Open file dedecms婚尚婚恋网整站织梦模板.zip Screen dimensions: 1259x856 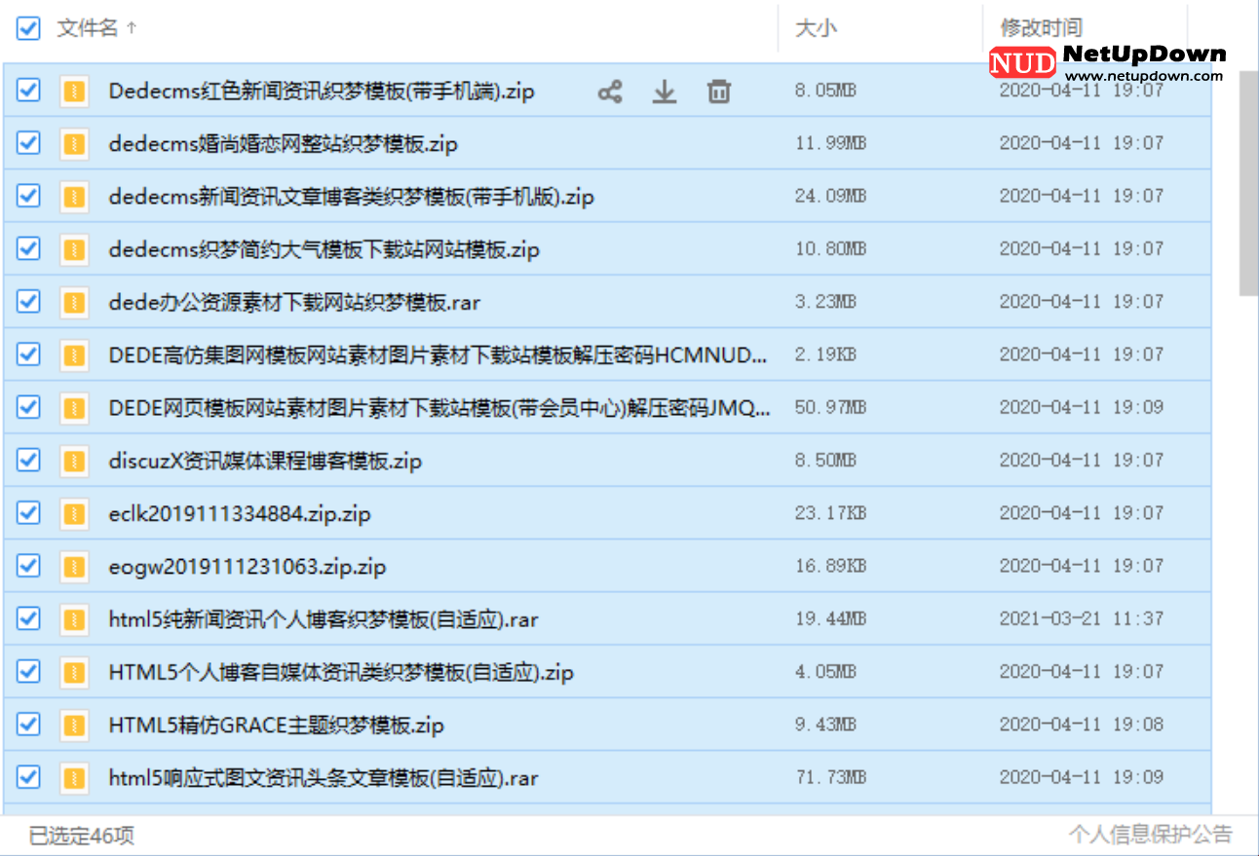[x=284, y=144]
